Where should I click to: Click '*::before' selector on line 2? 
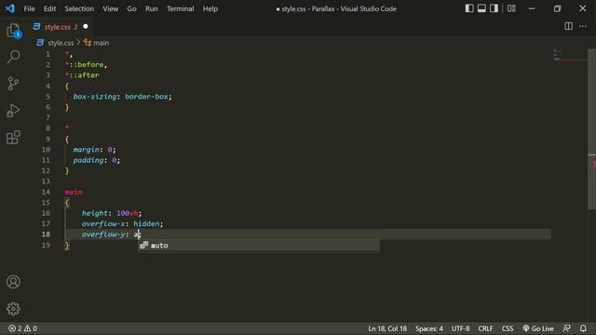click(84, 64)
